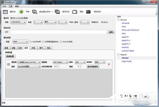Switch to the Advanced tab
159x107 pixels.
49,48
